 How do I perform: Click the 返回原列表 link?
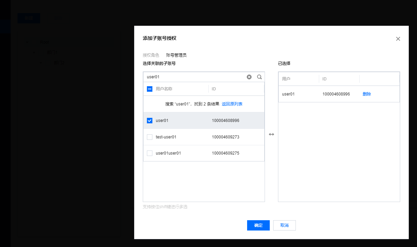pos(232,104)
